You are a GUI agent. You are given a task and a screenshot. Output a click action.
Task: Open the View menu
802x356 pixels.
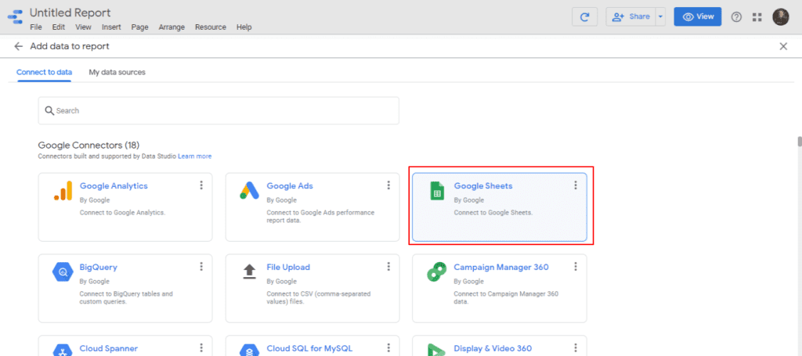tap(83, 27)
